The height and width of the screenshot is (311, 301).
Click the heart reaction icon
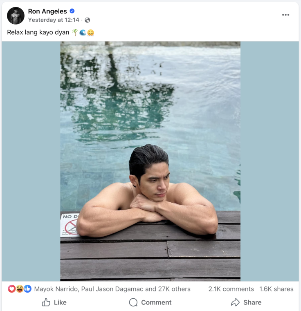point(12,289)
